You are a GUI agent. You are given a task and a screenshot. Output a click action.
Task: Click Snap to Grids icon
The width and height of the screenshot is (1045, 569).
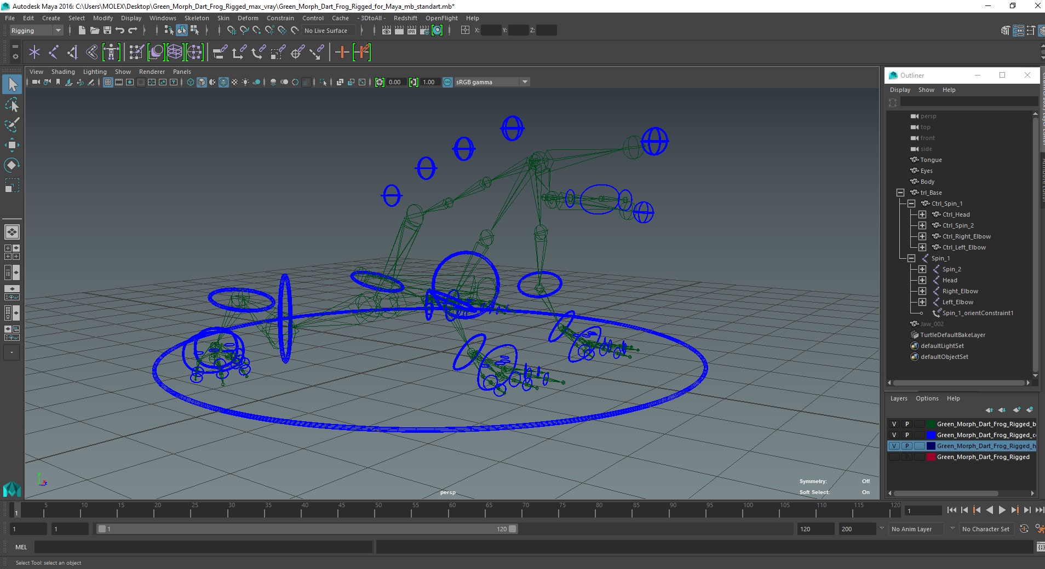[x=232, y=31]
